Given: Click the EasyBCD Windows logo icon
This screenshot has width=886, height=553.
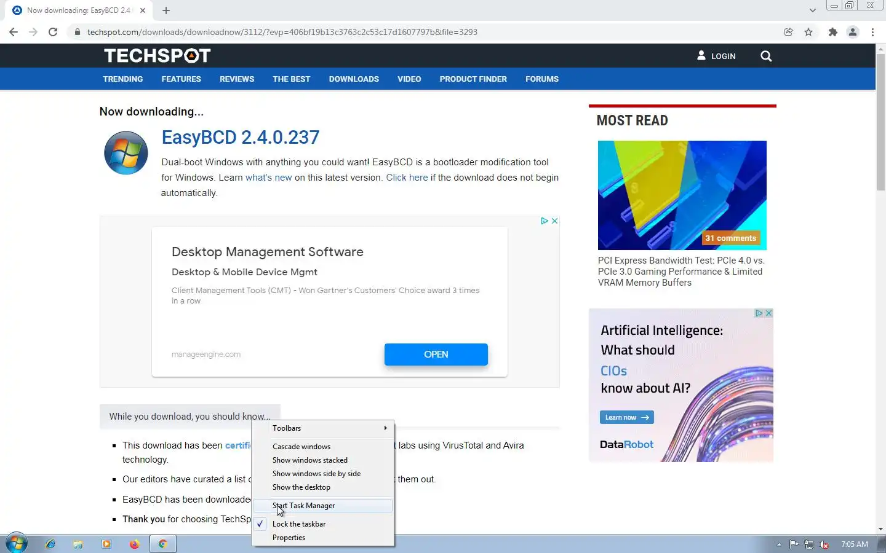Looking at the screenshot, I should click(126, 153).
